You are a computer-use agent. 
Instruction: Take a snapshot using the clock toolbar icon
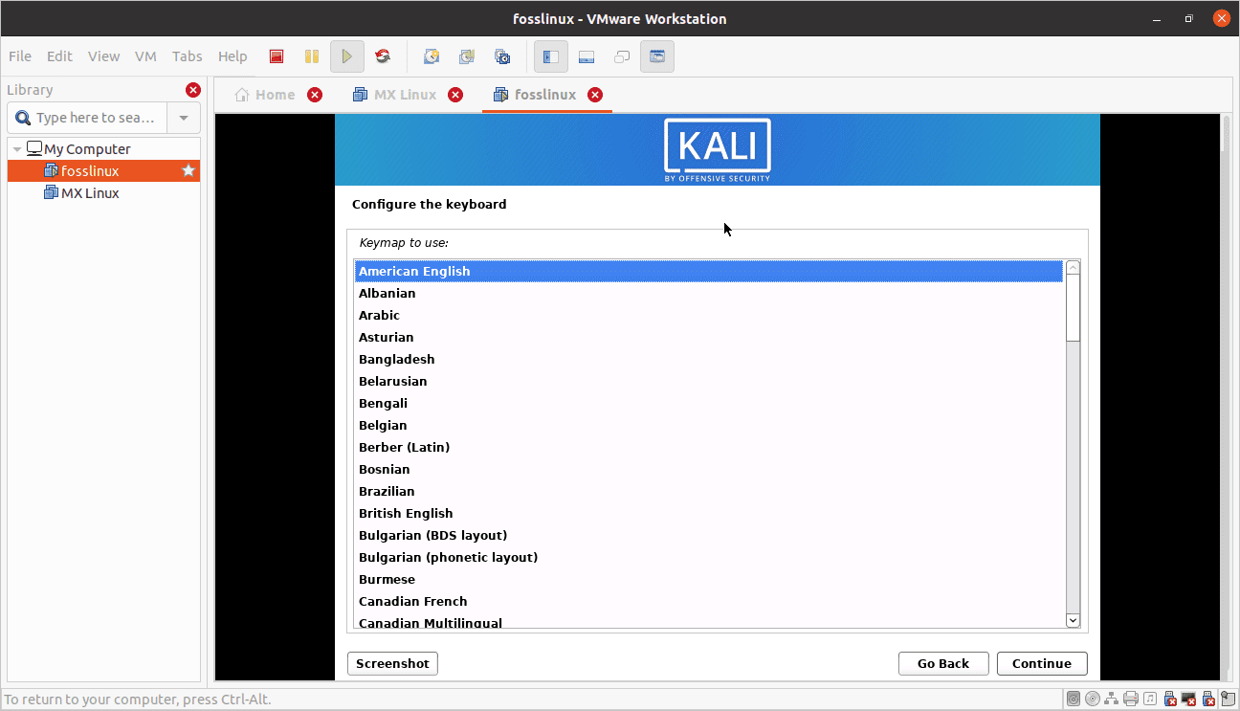(432, 56)
